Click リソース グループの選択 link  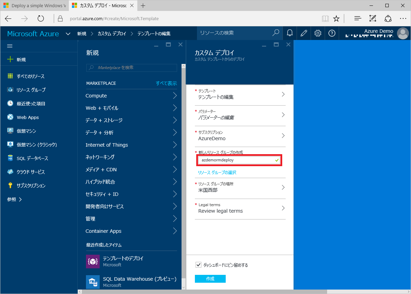click(x=217, y=172)
